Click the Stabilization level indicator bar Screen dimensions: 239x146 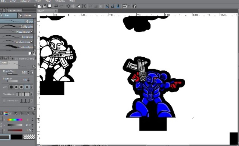[23, 94]
